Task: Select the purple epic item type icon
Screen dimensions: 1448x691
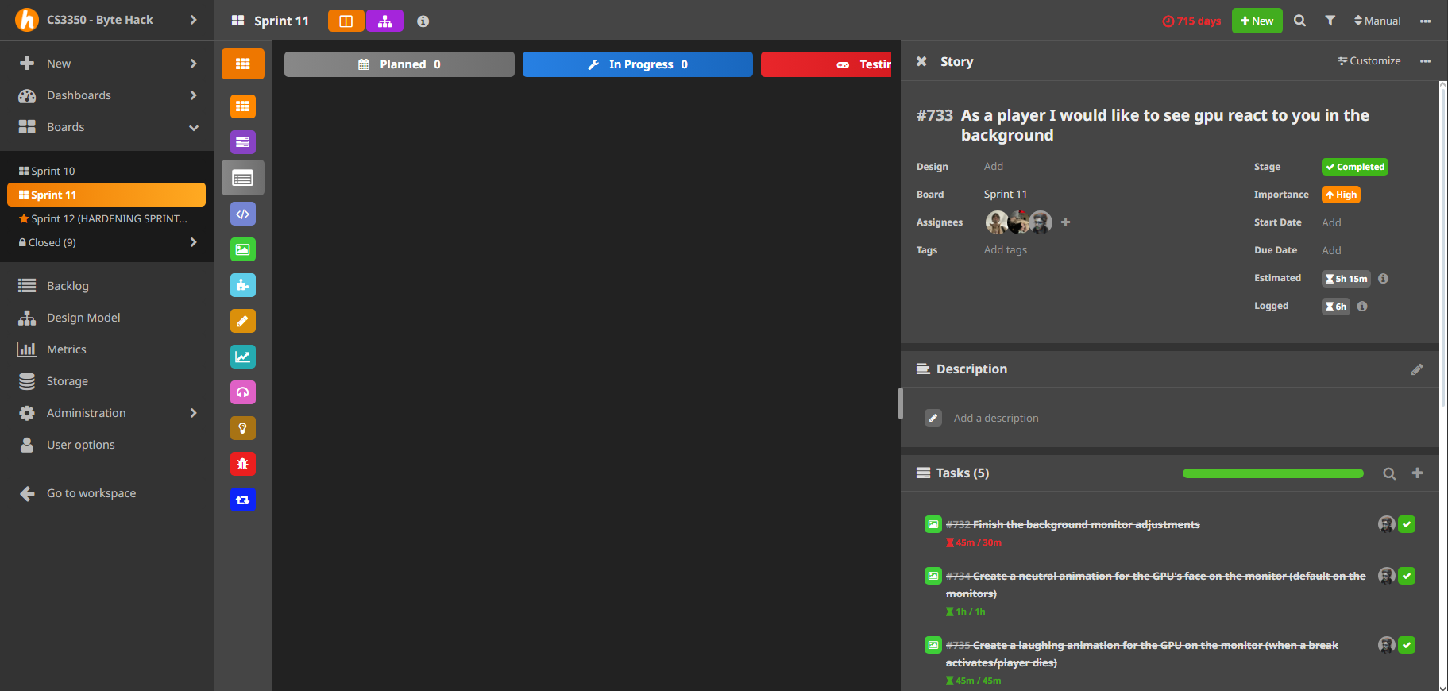Action: click(x=243, y=142)
